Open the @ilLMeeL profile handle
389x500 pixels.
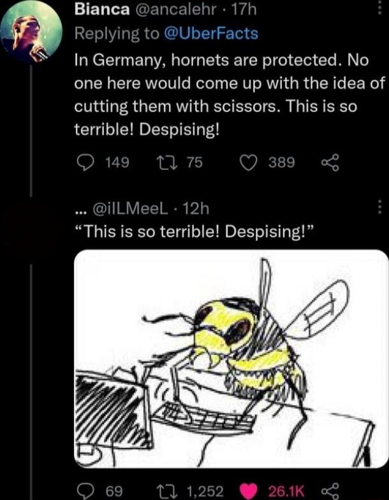tap(129, 208)
